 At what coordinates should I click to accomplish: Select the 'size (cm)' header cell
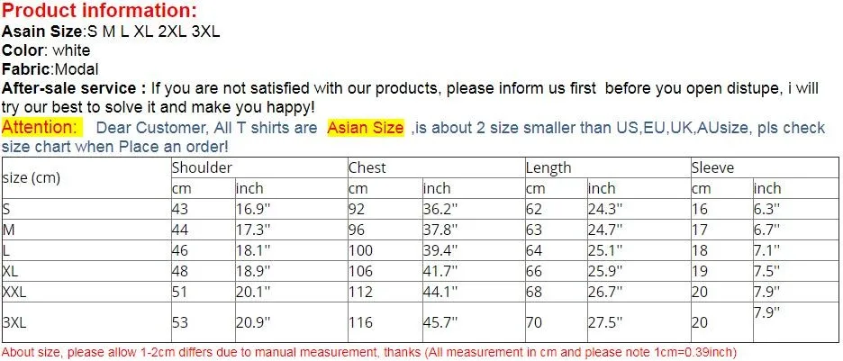tap(32, 178)
